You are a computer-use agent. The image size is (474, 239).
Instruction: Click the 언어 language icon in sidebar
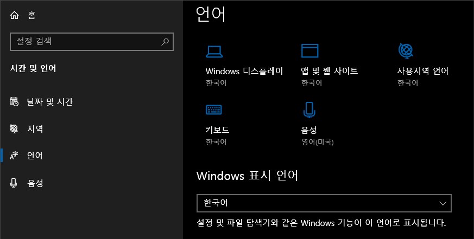[14, 156]
